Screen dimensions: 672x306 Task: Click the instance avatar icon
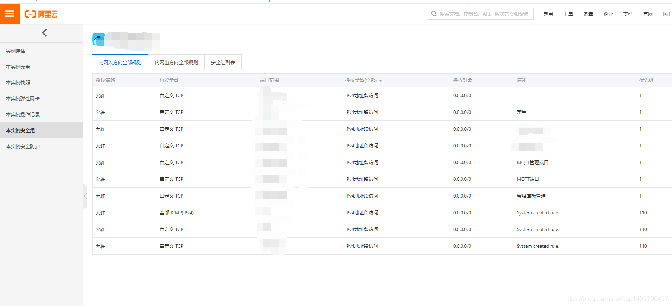98,39
